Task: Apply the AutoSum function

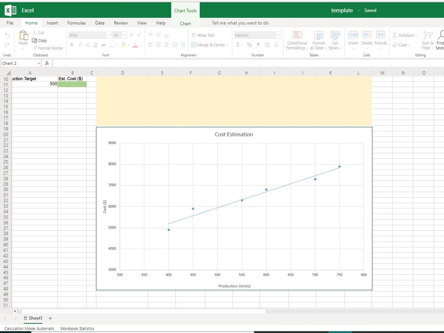Action: pyautogui.click(x=405, y=35)
